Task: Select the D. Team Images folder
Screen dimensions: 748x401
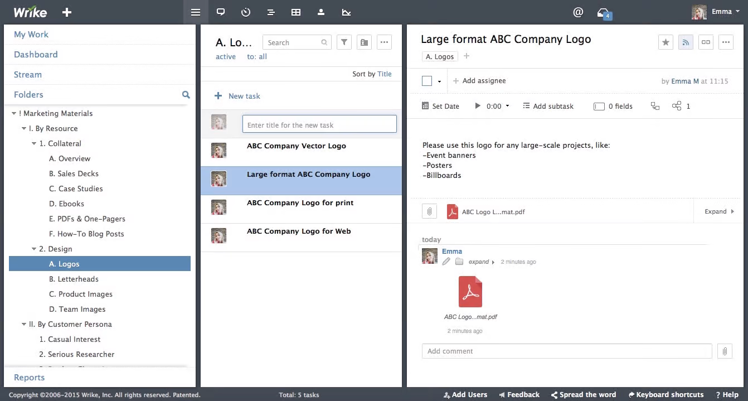Action: (x=77, y=309)
